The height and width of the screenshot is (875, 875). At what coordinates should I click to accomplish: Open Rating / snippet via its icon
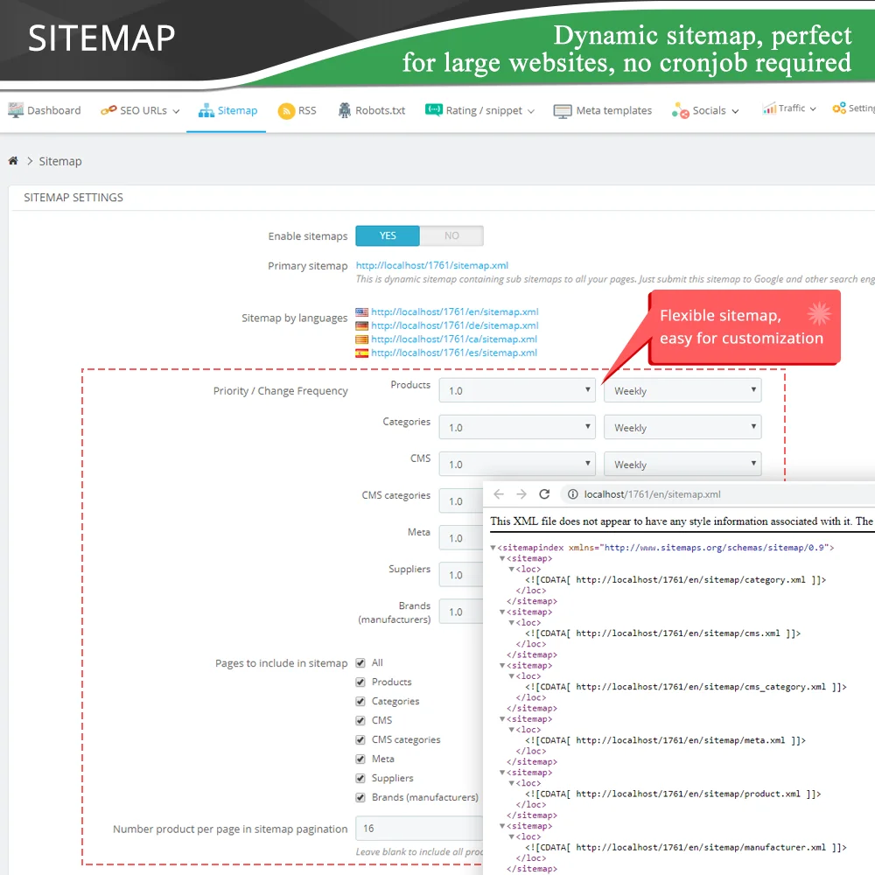pos(434,110)
